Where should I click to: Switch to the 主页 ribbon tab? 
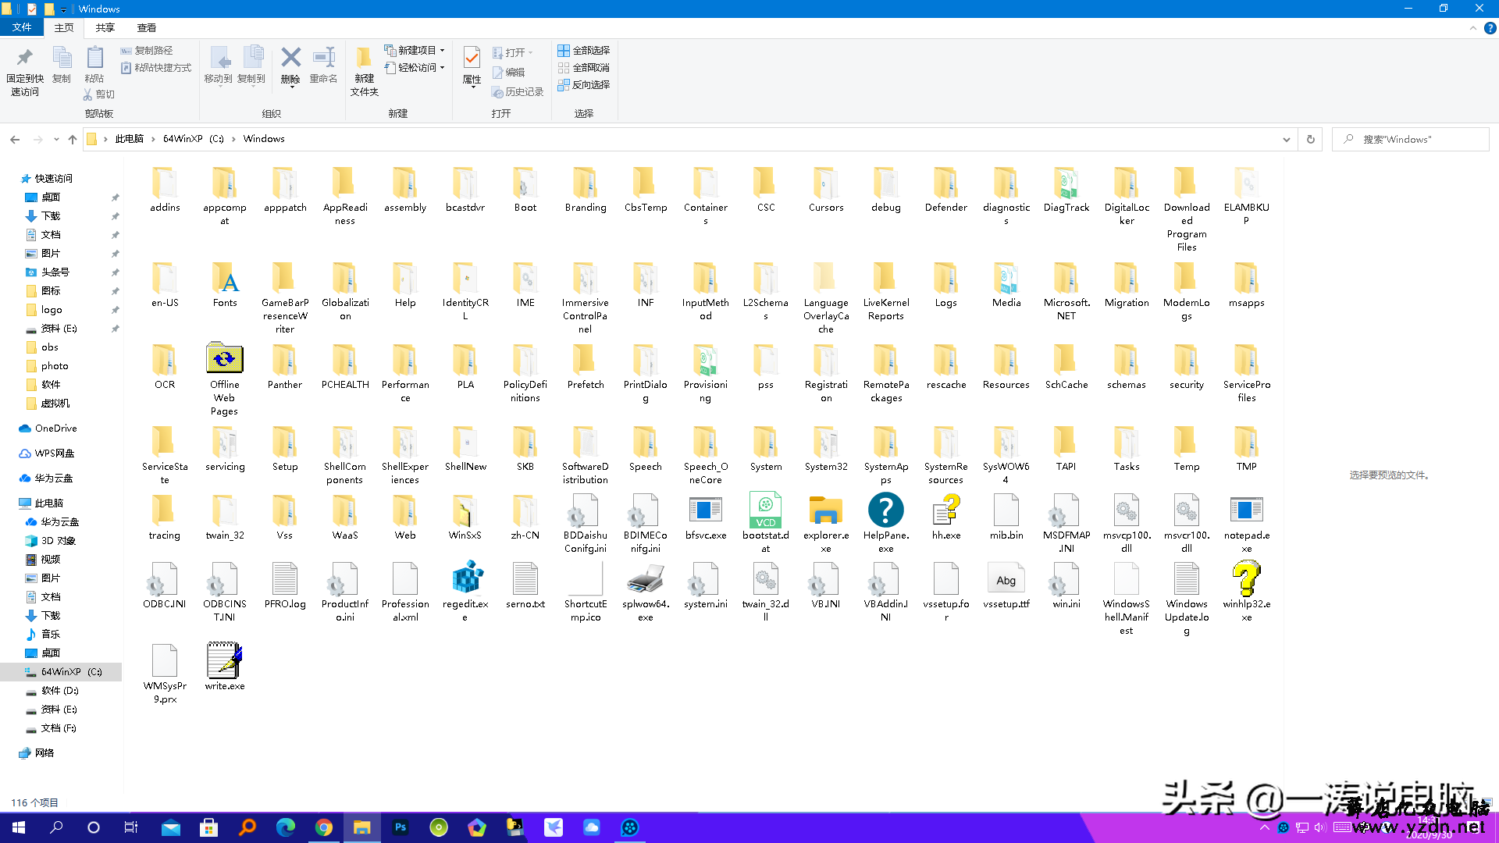pos(64,27)
